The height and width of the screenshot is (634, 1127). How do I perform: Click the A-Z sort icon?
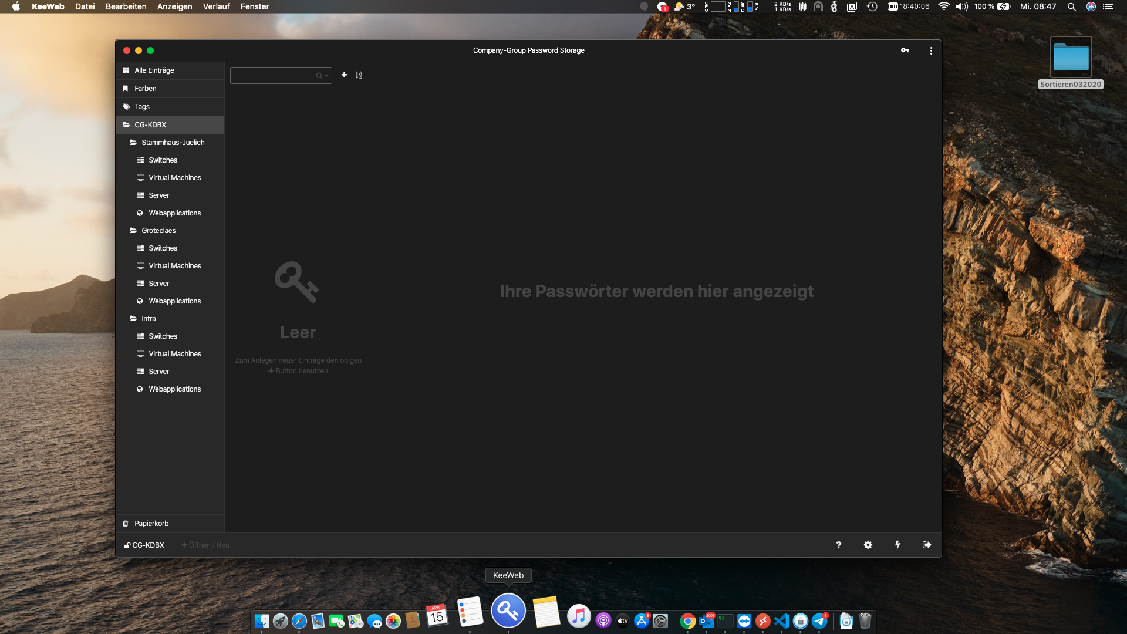click(x=359, y=75)
